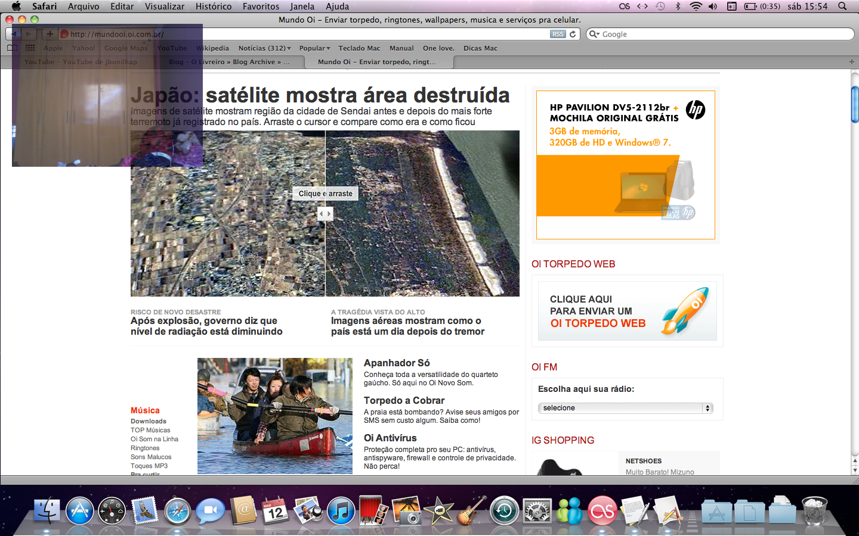Click the rescue boat photo thumbnail
859x536 pixels.
click(x=275, y=416)
